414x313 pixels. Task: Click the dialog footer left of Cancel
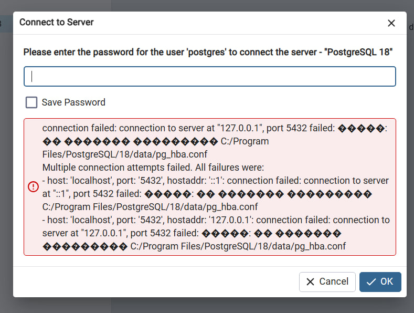click(x=157, y=281)
